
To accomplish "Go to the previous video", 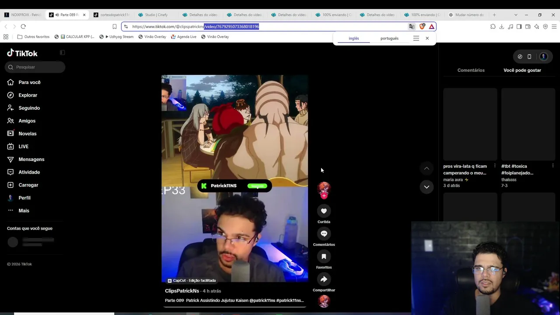I will [x=427, y=168].
